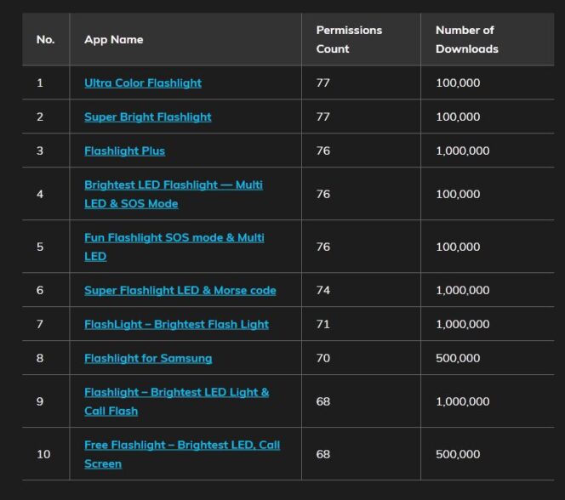
Task: Open the Flashlight for Samsung link
Action: click(x=148, y=359)
